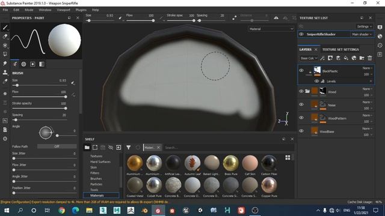Select the Projection tool
This screenshot has height=216, width=385.
pyautogui.click(x=5, y=46)
